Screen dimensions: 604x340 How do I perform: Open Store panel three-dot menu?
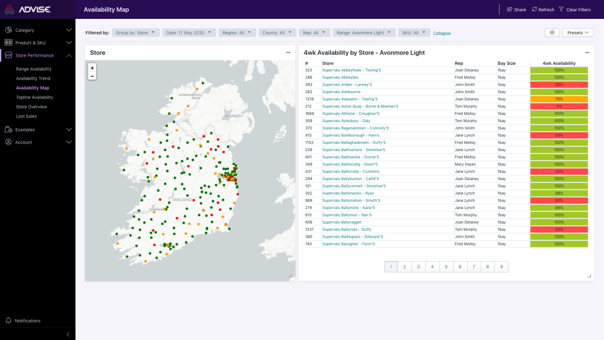(288, 53)
